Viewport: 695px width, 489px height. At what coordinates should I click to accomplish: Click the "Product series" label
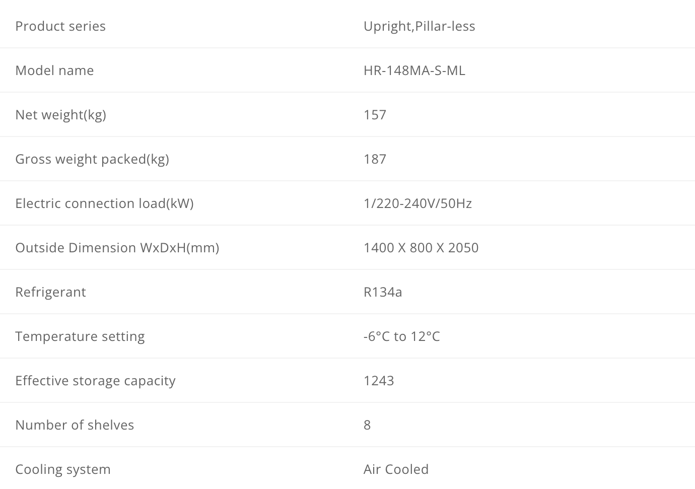point(60,26)
